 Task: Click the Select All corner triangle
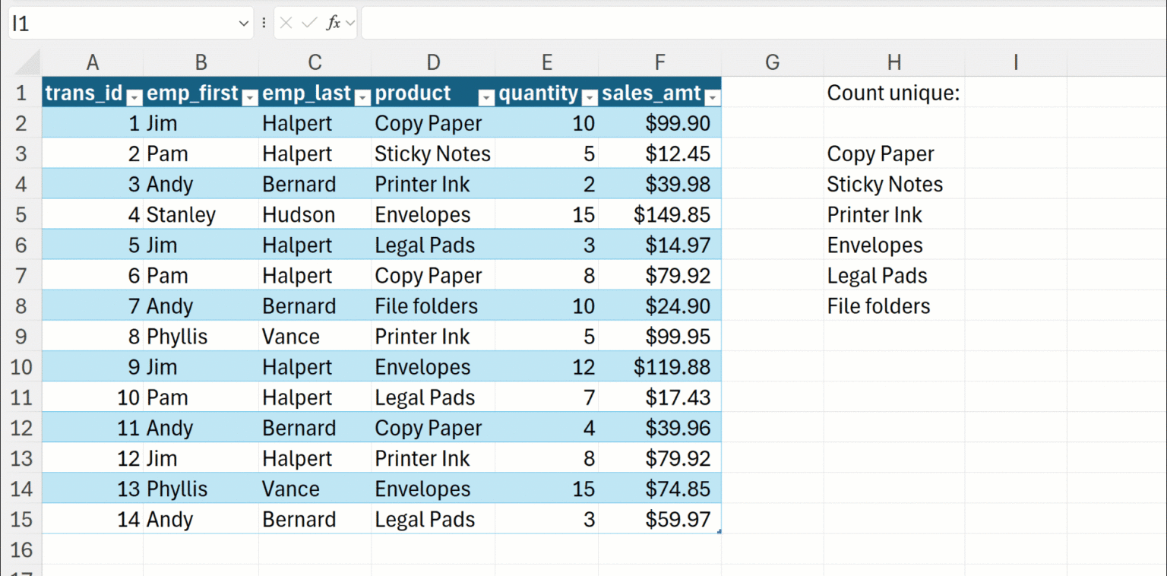click(27, 62)
